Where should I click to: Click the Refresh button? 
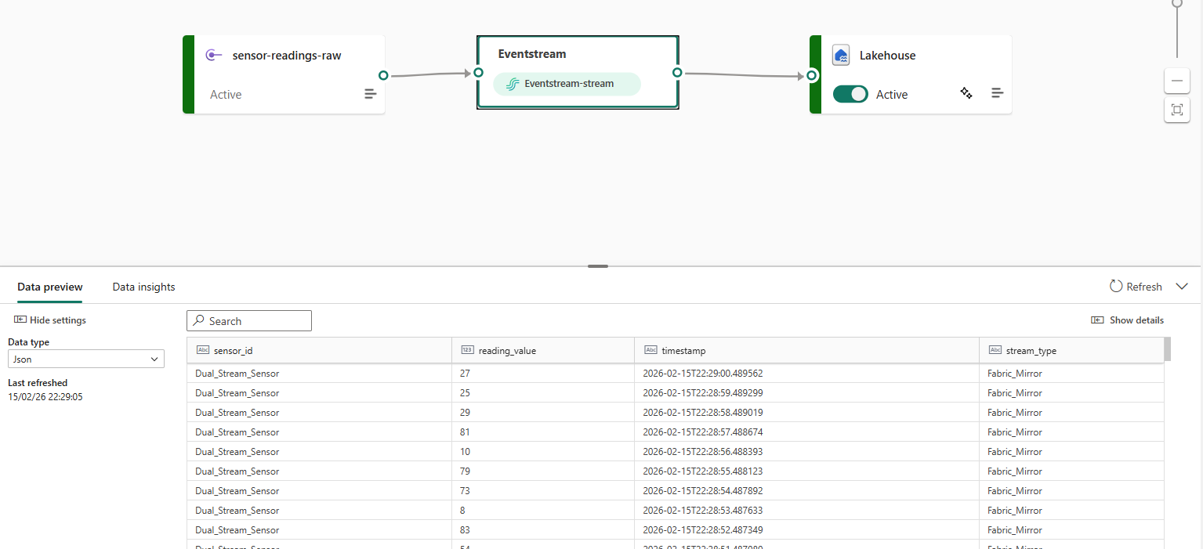pyautogui.click(x=1136, y=287)
